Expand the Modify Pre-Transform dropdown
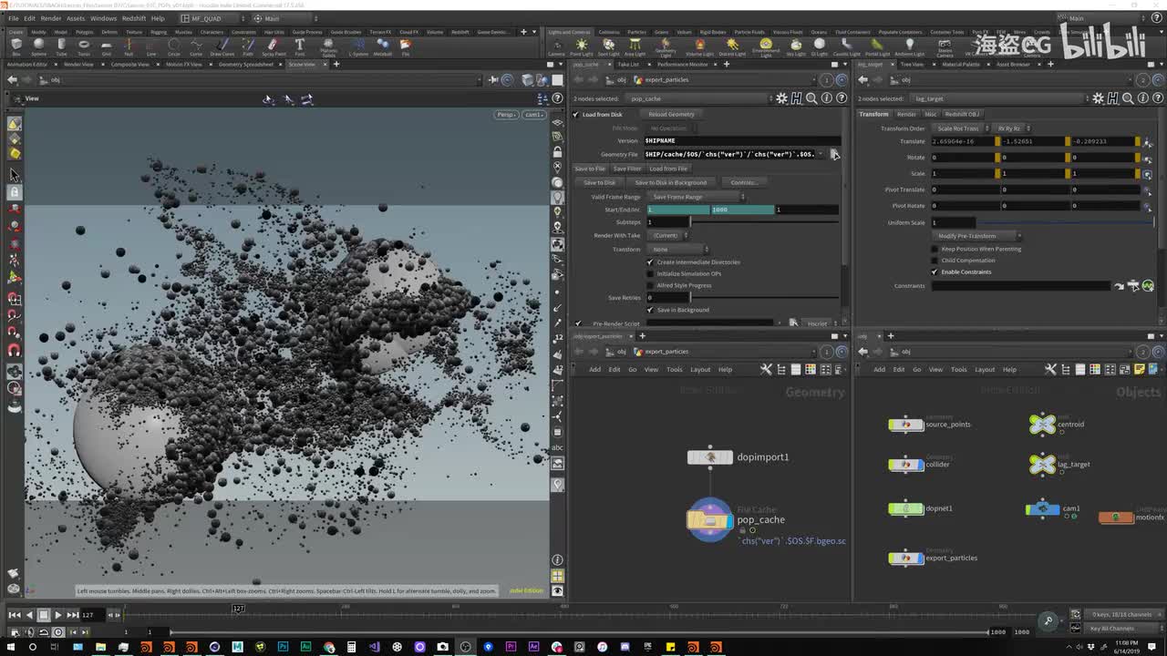 click(x=975, y=236)
